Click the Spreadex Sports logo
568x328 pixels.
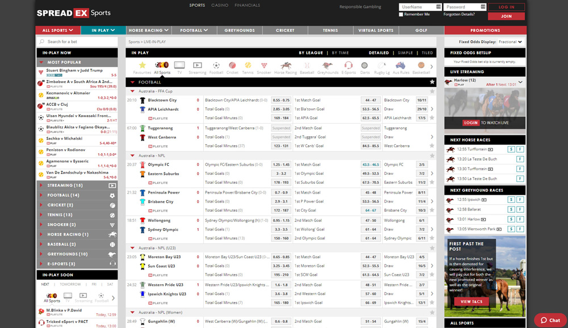tap(73, 13)
